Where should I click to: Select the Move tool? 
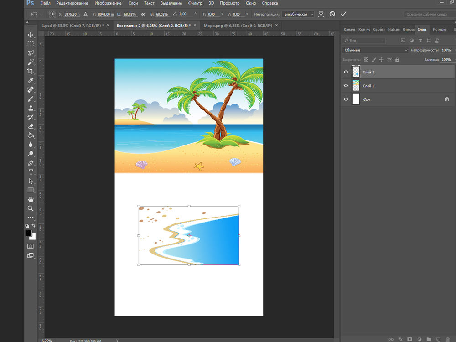click(31, 35)
